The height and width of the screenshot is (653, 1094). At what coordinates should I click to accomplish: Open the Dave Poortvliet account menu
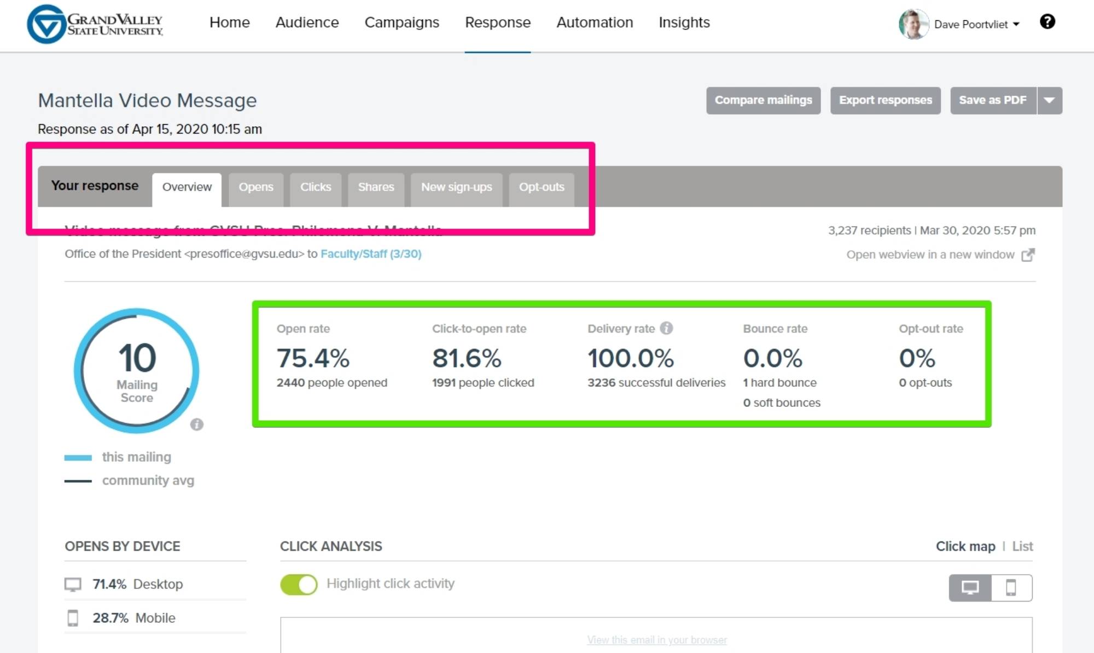click(976, 25)
